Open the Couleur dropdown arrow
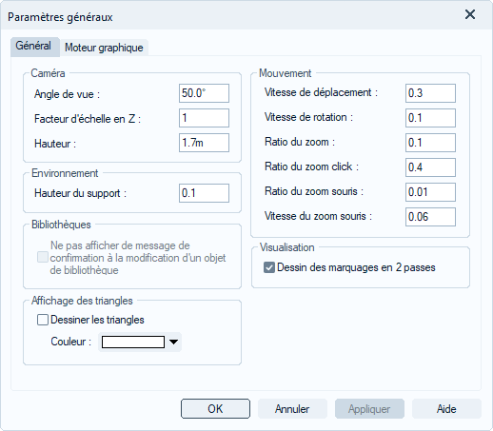The height and width of the screenshot is (431, 493). click(x=173, y=342)
